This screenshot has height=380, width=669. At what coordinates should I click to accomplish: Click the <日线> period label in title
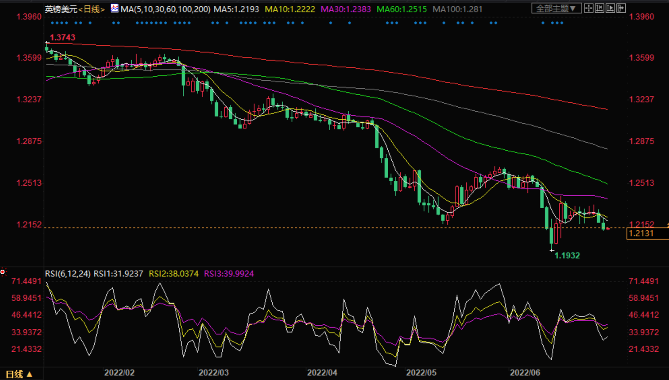click(92, 9)
